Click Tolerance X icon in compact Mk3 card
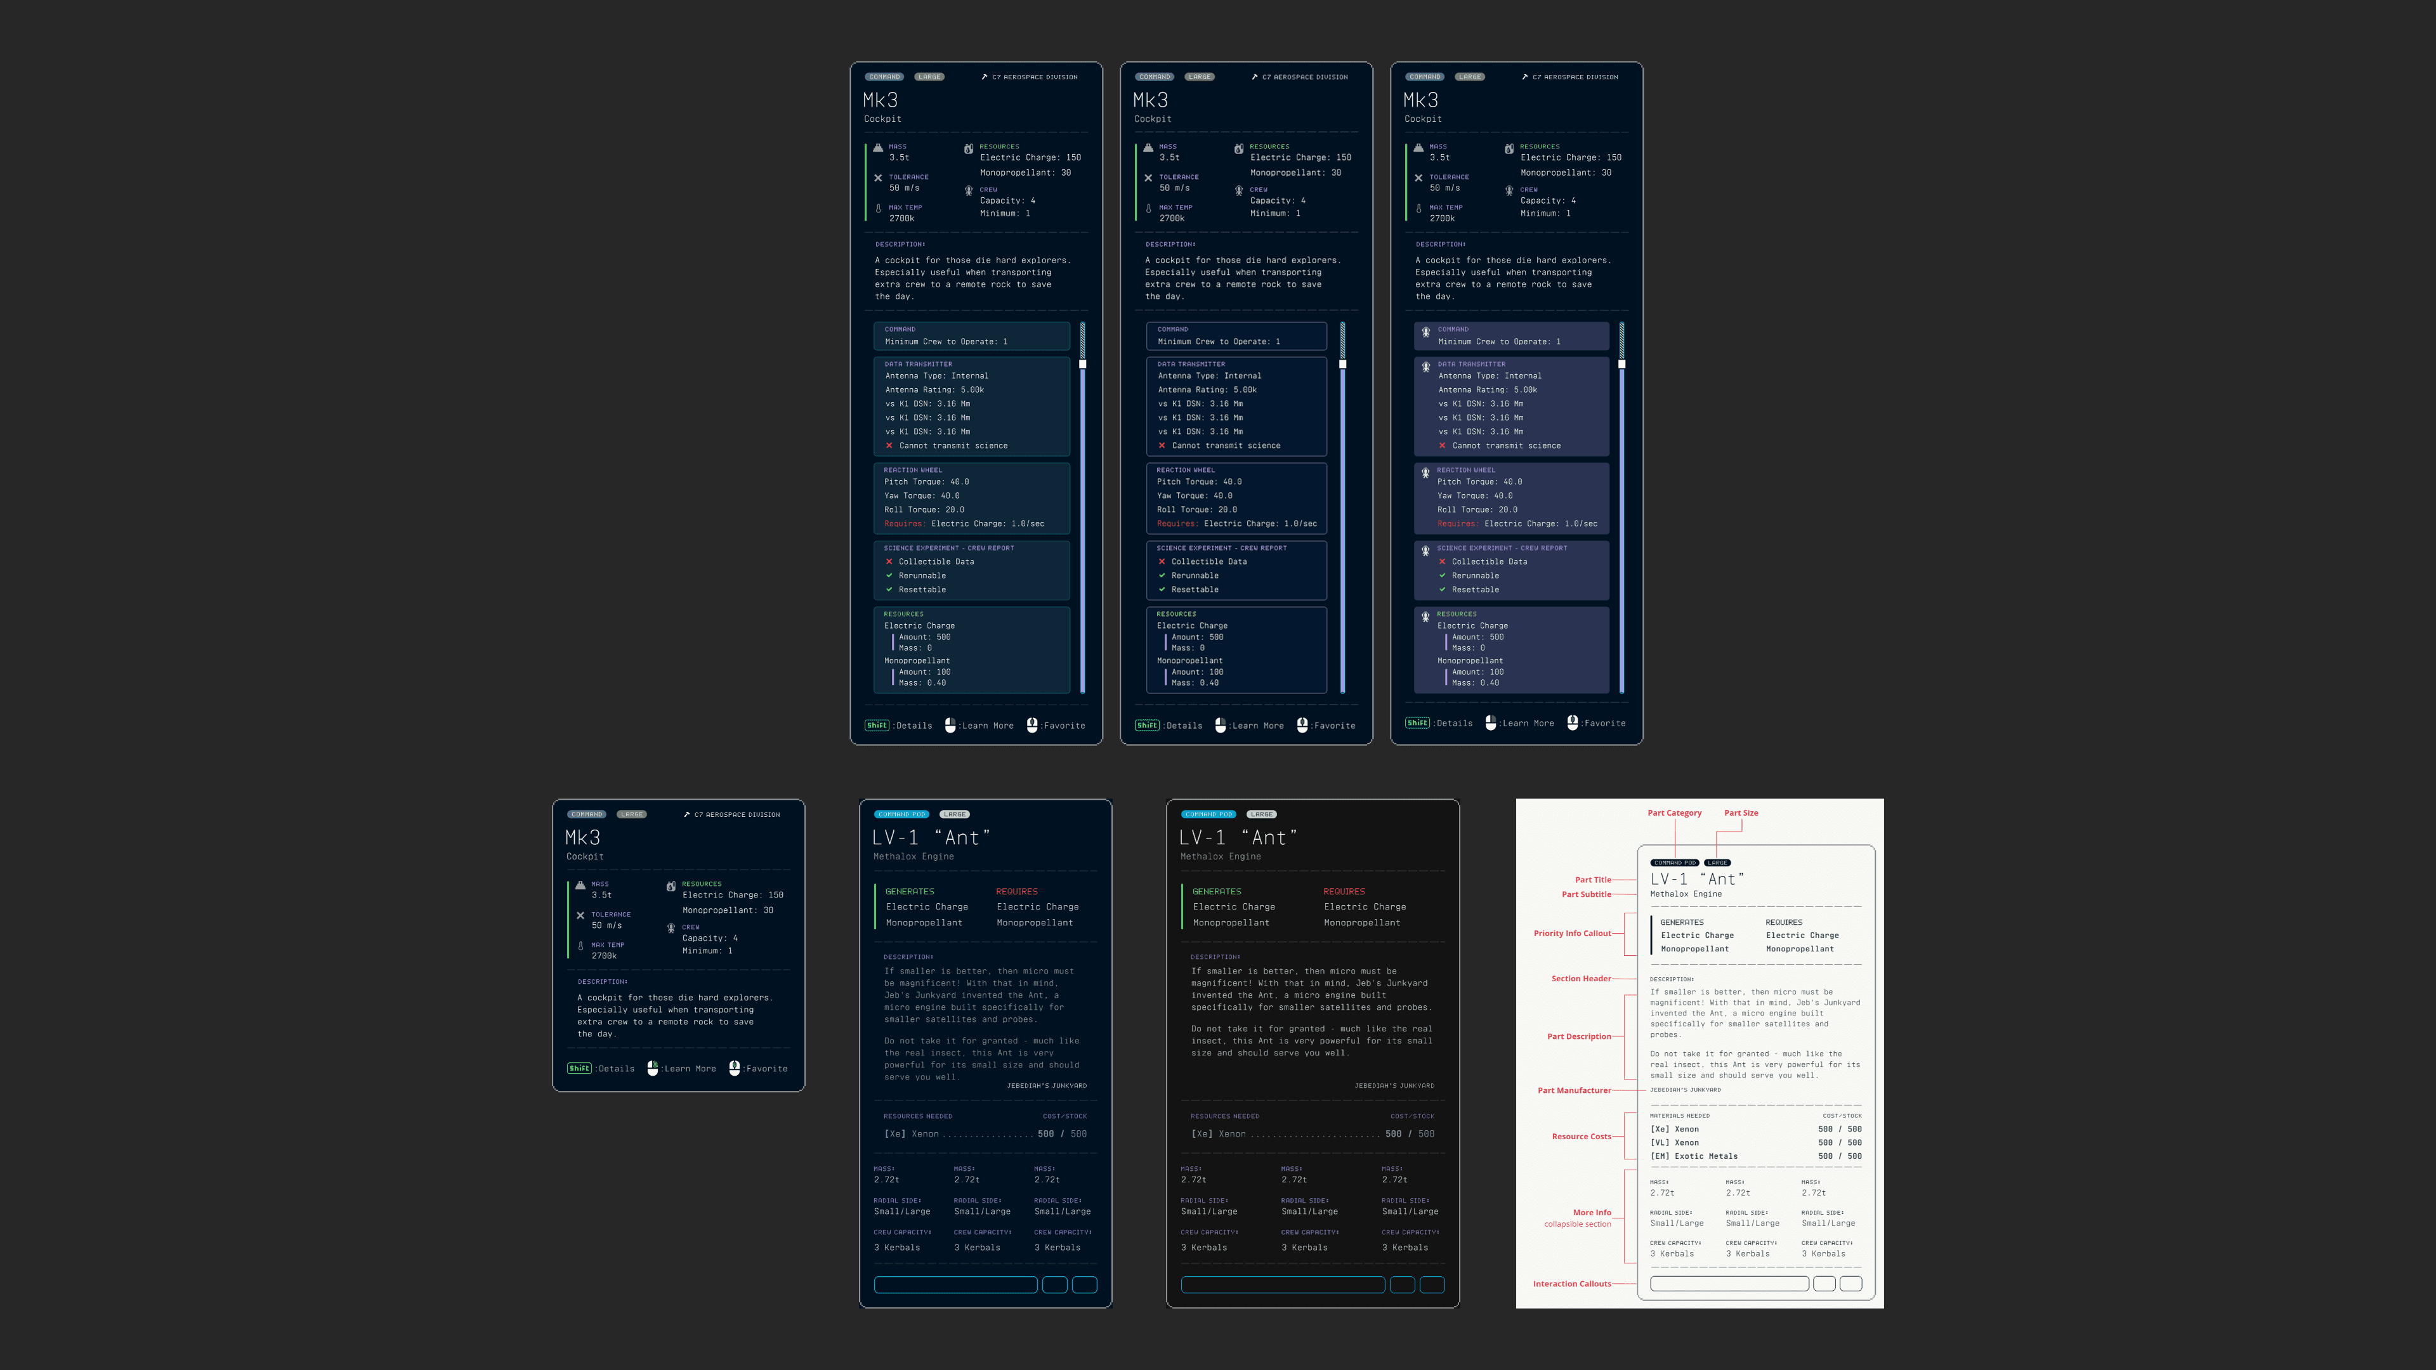2436x1370 pixels. (x=580, y=916)
